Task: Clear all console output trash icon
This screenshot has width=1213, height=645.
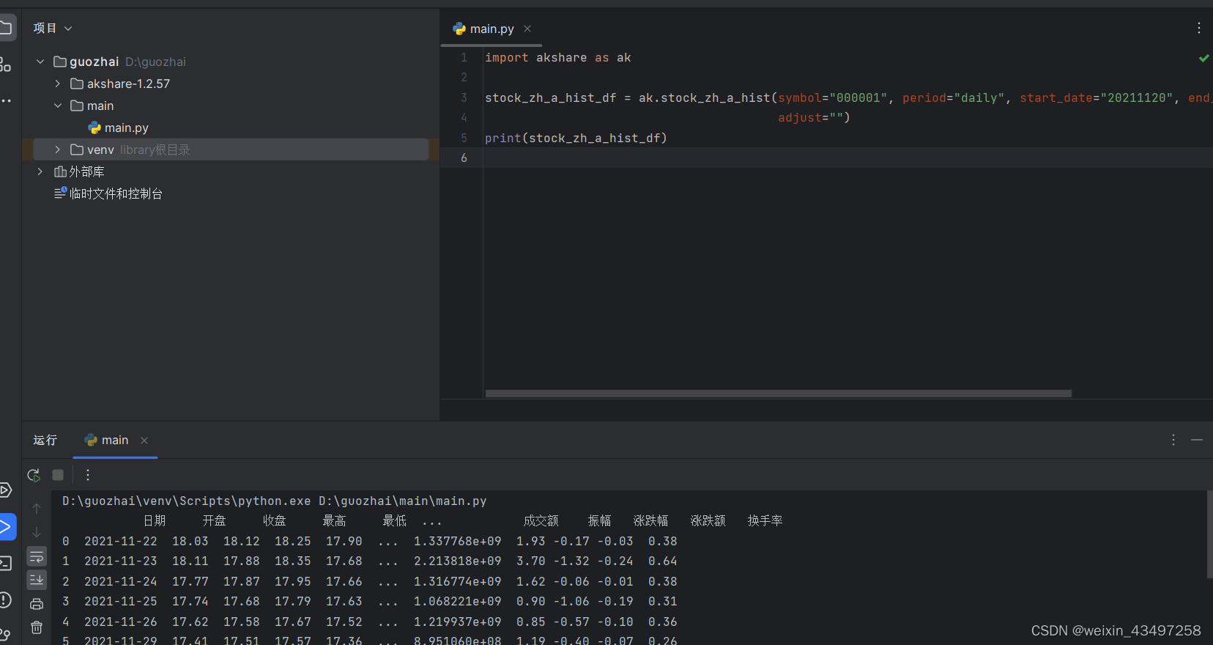Action: (x=37, y=627)
